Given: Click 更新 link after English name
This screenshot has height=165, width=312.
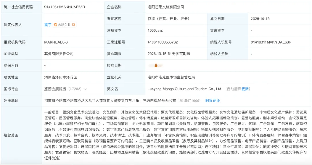Looking at the screenshot, I should (245, 89).
